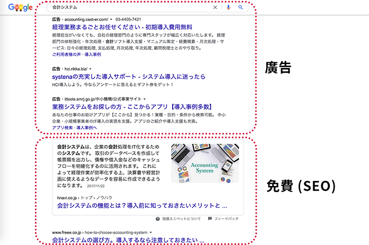Open the www.freee.co.jp result dropdown arrow

coord(151,233)
